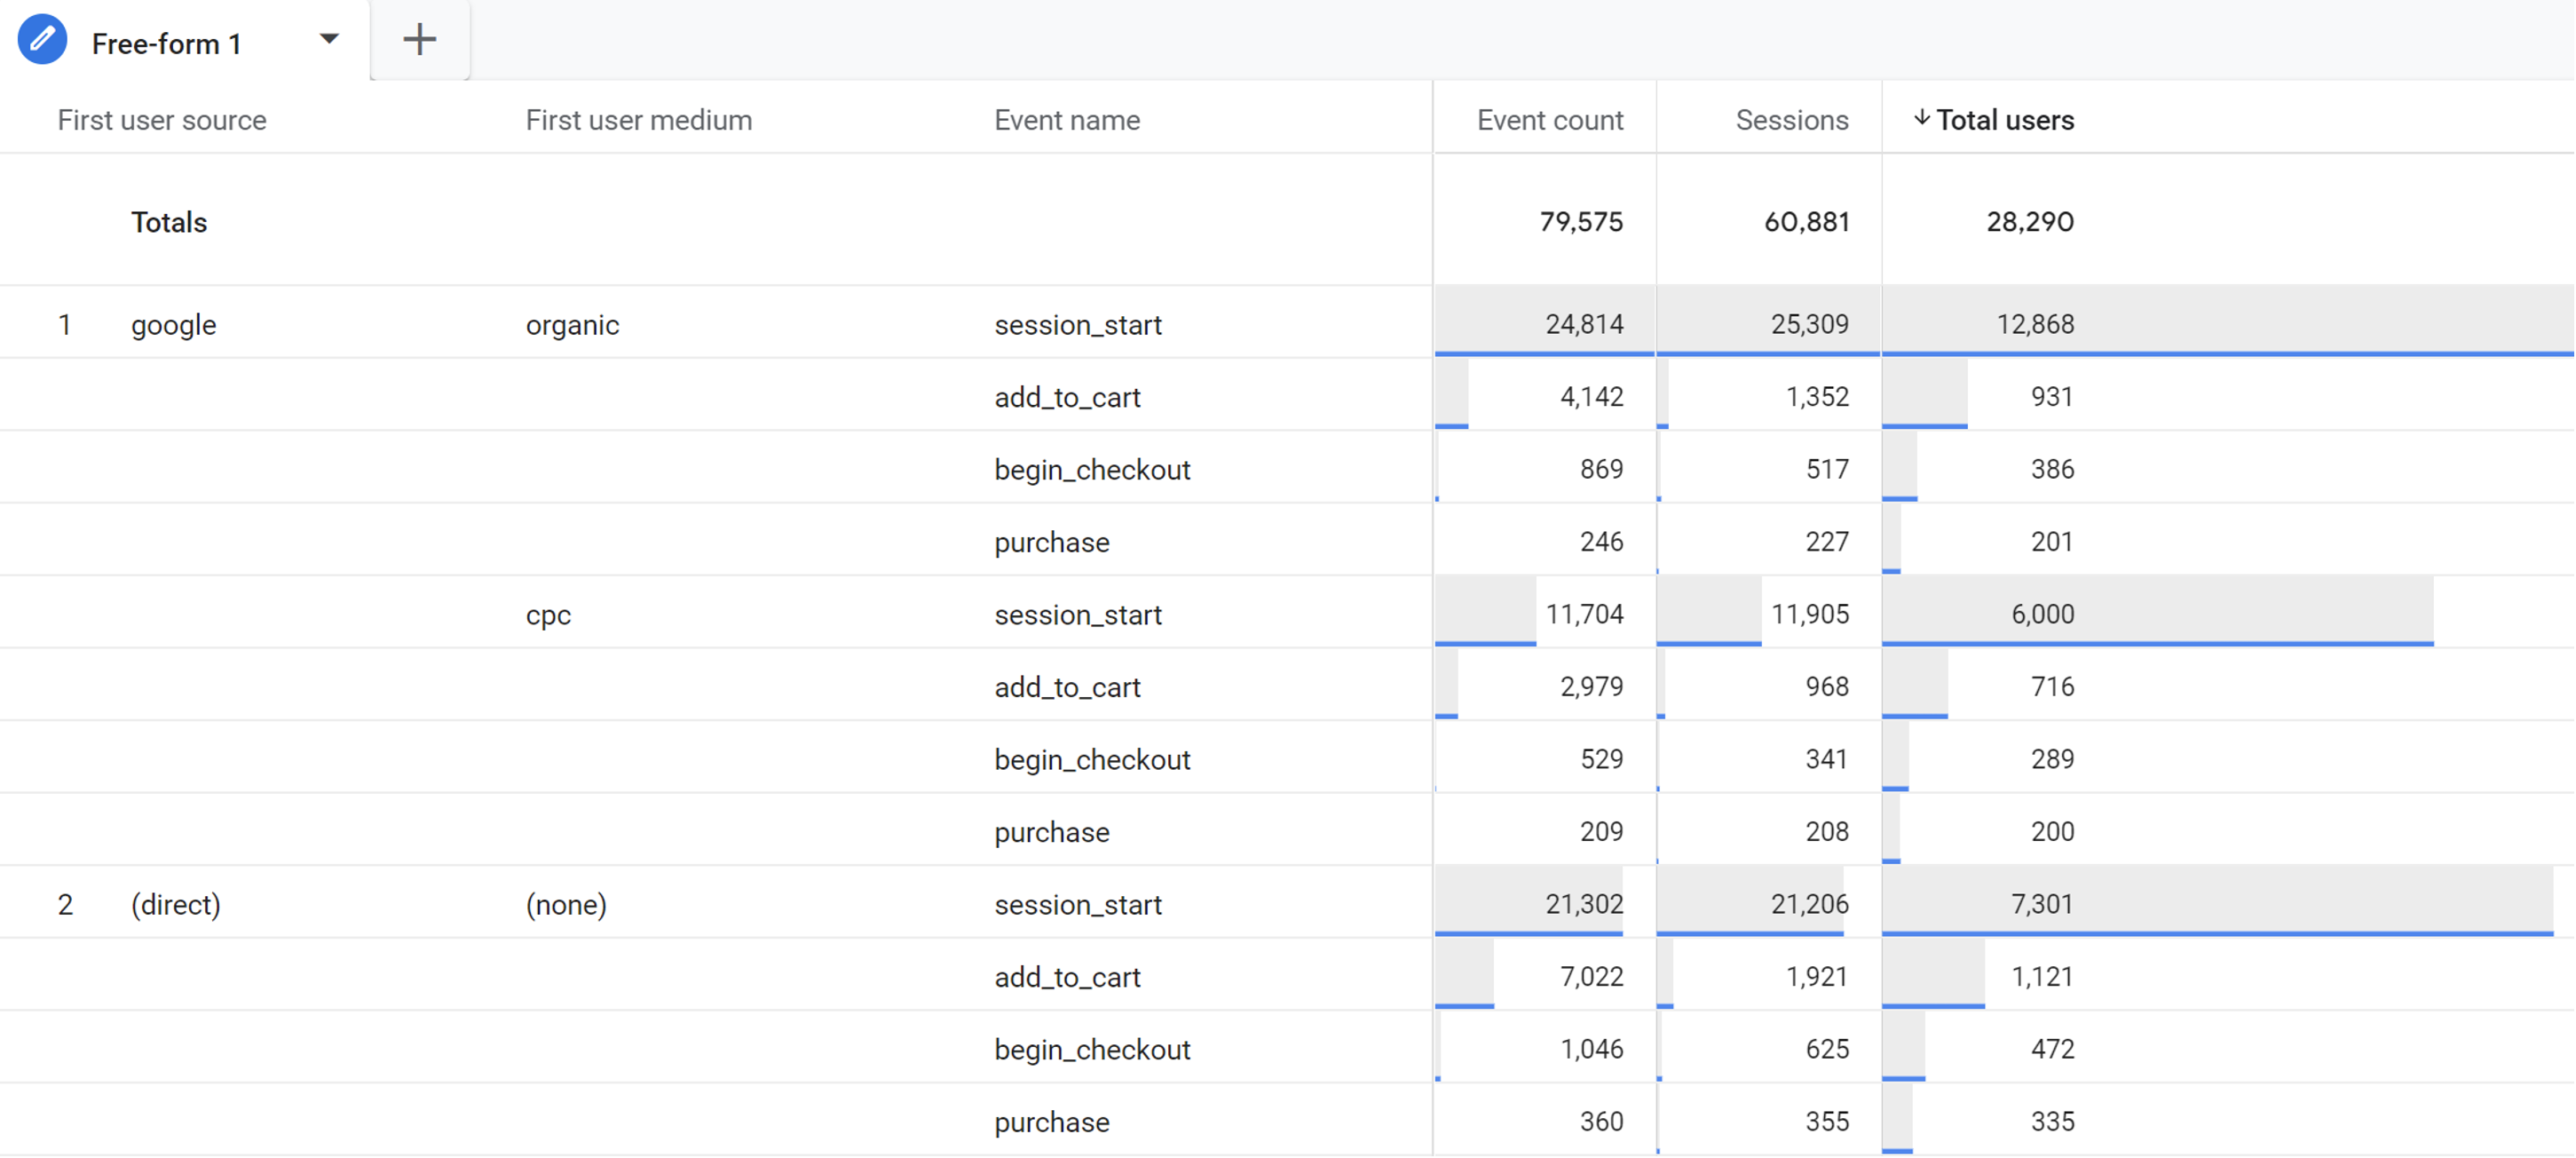Select the google source row
The width and height of the screenshot is (2576, 1158).
173,324
